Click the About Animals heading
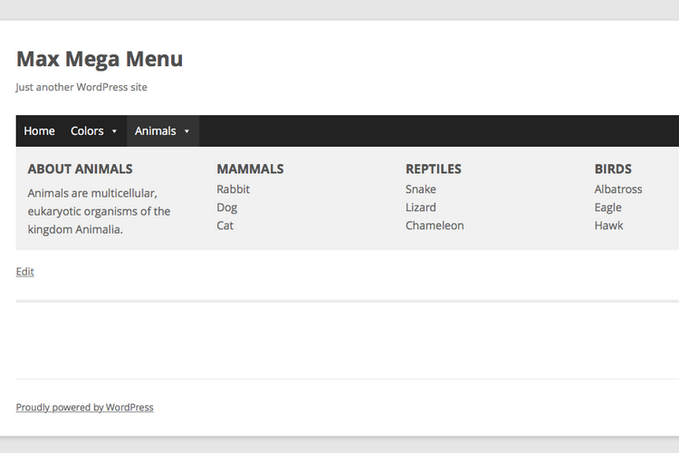Screen dimensions: 679x453 (80, 169)
